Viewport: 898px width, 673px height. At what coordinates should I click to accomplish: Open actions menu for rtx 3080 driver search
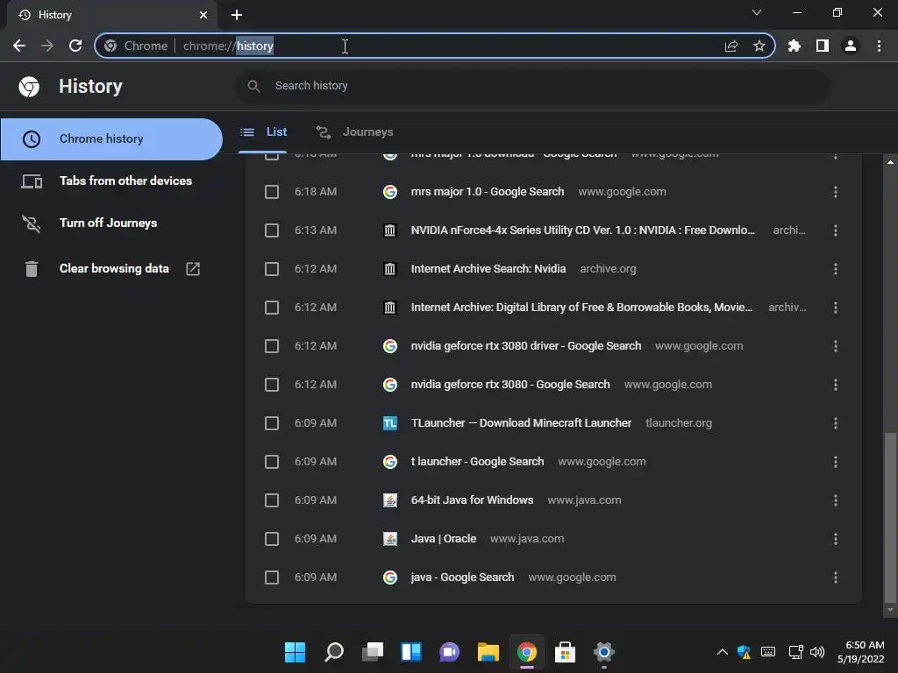pyautogui.click(x=835, y=346)
